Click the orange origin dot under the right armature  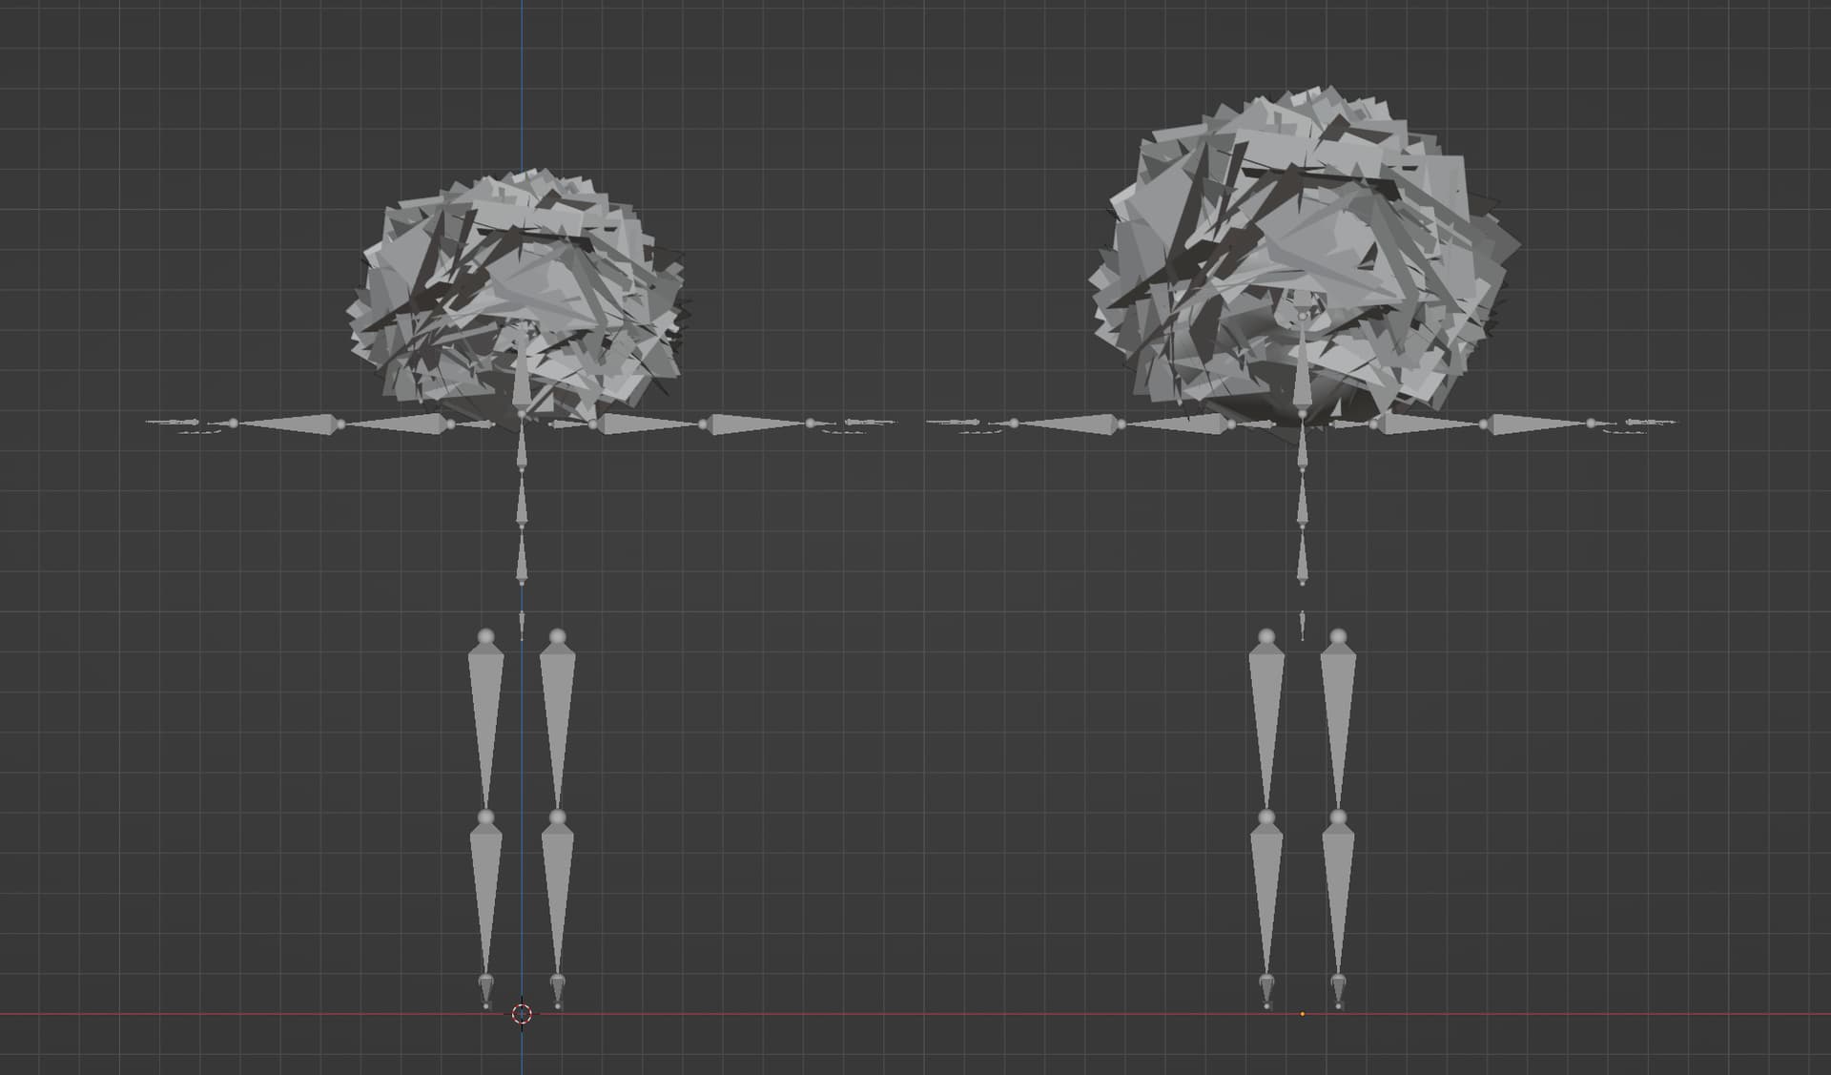tap(1303, 1014)
